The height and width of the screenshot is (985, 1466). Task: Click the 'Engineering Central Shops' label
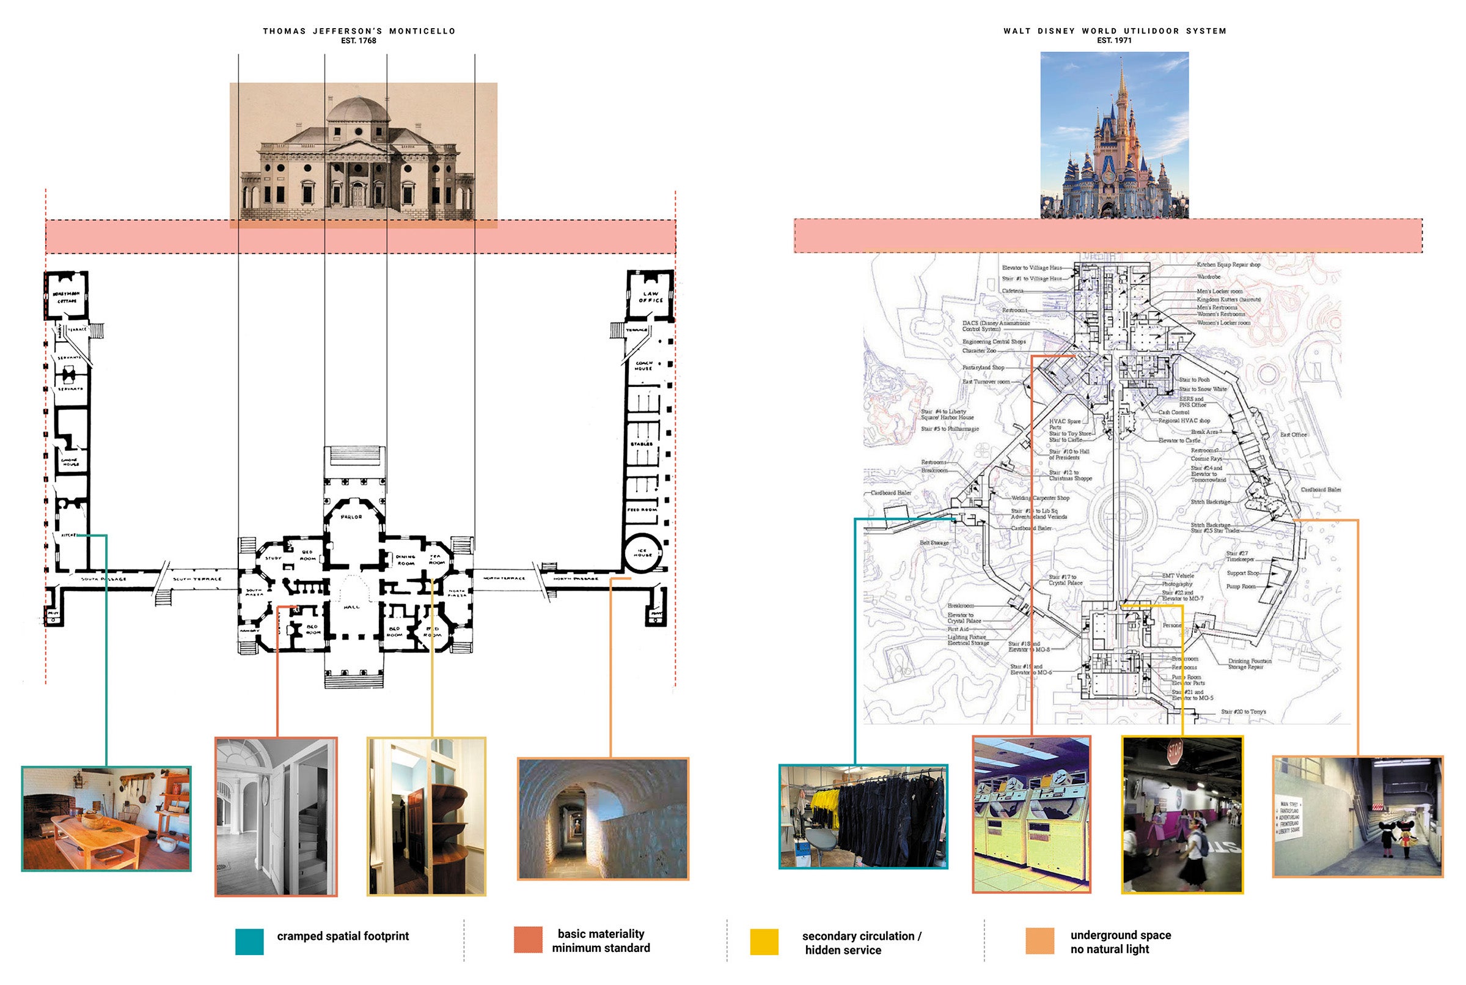point(994,342)
